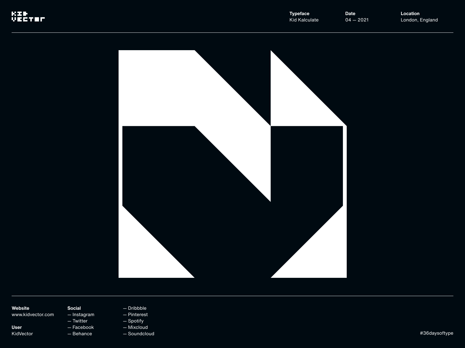Select the 'Kid Kalculate' typeface name
465x348 pixels.
coord(304,20)
